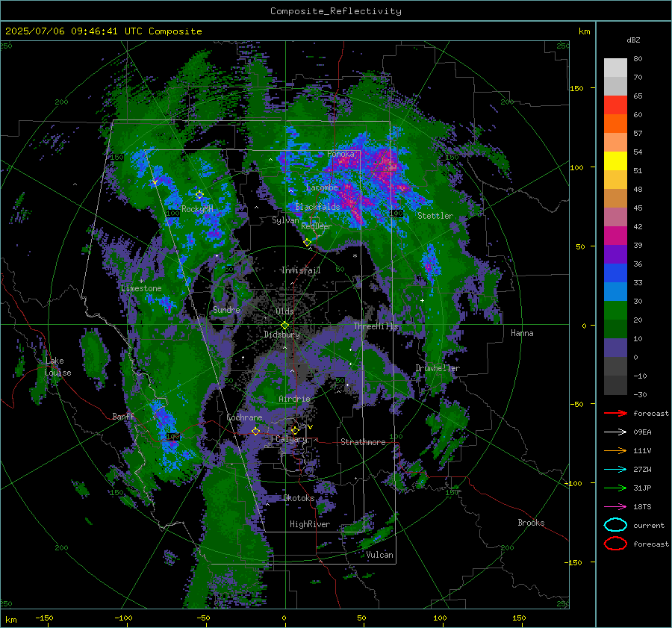This screenshot has width=672, height=628.
Task: Click the yellow radar-site diamond between Olds and Didsbury
Action: [284, 326]
